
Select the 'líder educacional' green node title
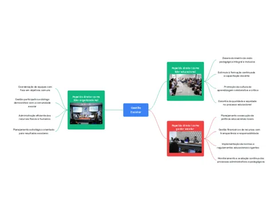[185, 70]
